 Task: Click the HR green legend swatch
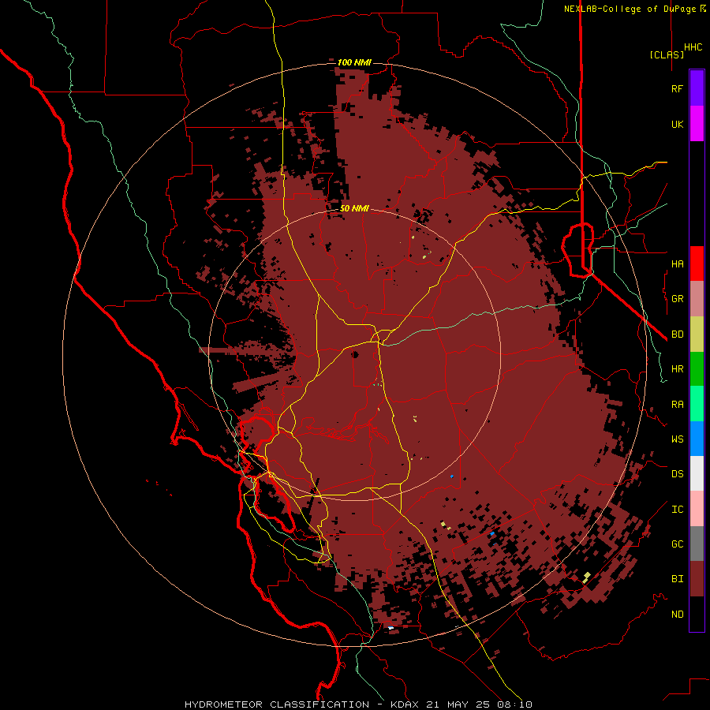[697, 369]
